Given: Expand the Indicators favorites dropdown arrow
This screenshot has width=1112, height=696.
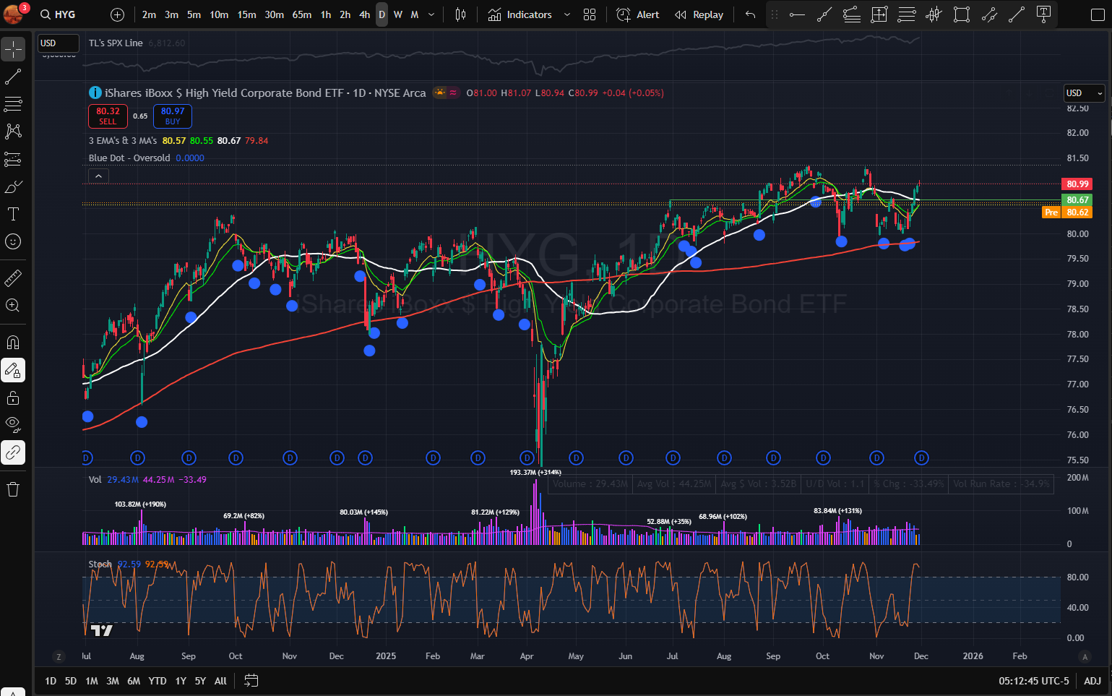Looking at the screenshot, I should click(x=566, y=14).
